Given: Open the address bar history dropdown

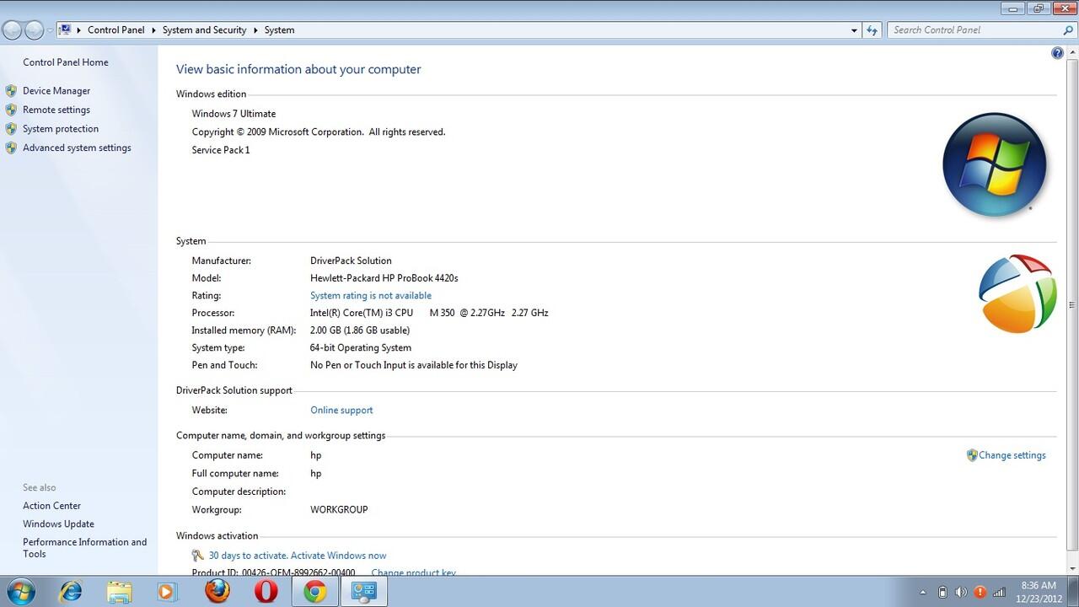Looking at the screenshot, I should point(855,30).
